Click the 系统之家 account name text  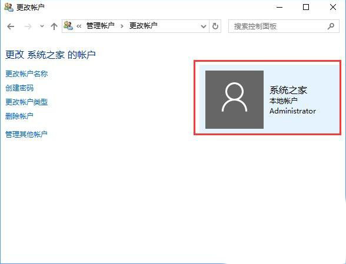288,90
